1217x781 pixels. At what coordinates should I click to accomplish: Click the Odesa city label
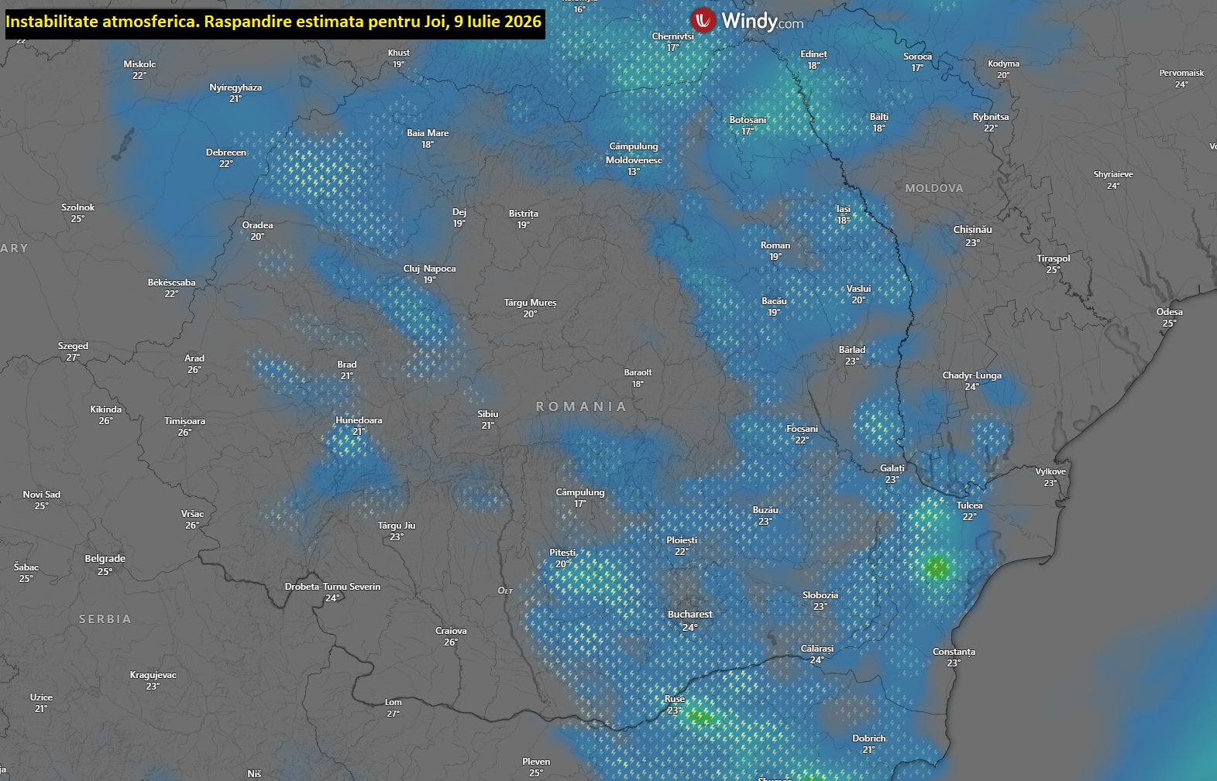[1169, 312]
